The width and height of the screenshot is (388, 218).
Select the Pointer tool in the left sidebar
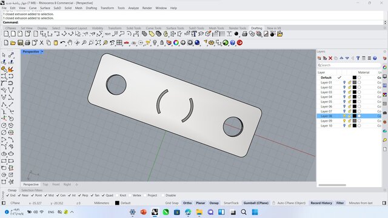pyautogui.click(x=4, y=55)
